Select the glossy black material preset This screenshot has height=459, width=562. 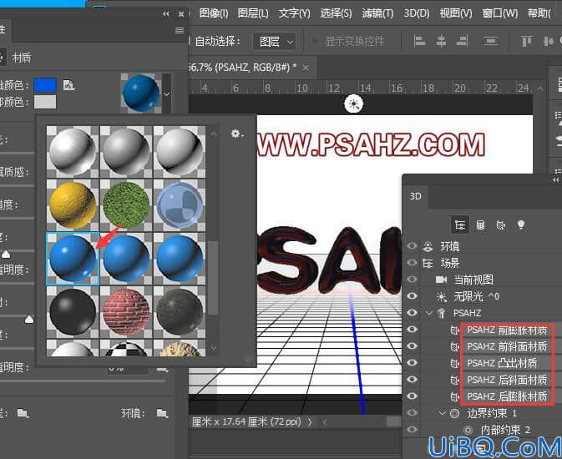(x=73, y=312)
